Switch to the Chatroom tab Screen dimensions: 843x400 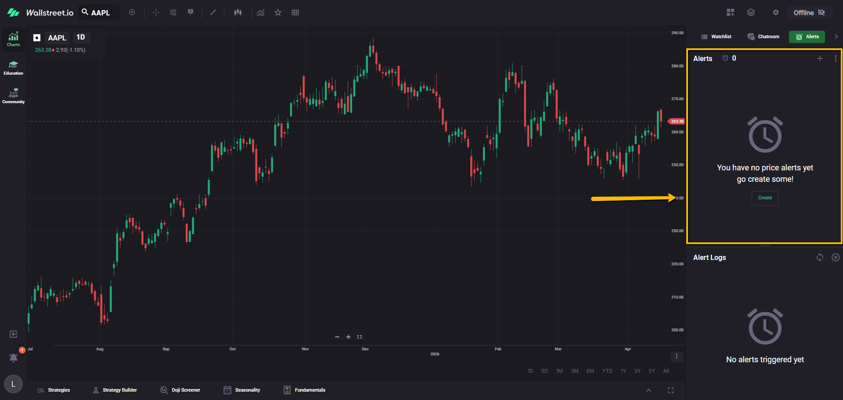click(x=764, y=37)
